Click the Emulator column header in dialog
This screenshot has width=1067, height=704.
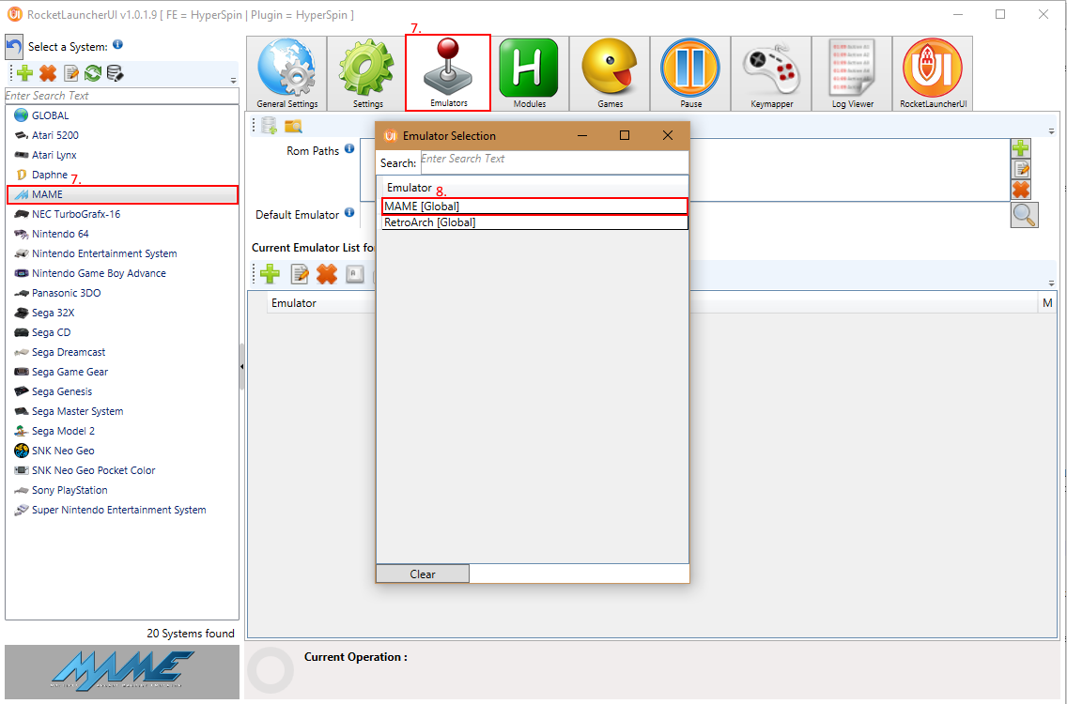[409, 188]
